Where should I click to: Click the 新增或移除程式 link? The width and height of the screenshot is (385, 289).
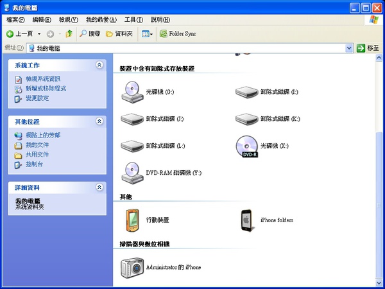click(x=46, y=89)
